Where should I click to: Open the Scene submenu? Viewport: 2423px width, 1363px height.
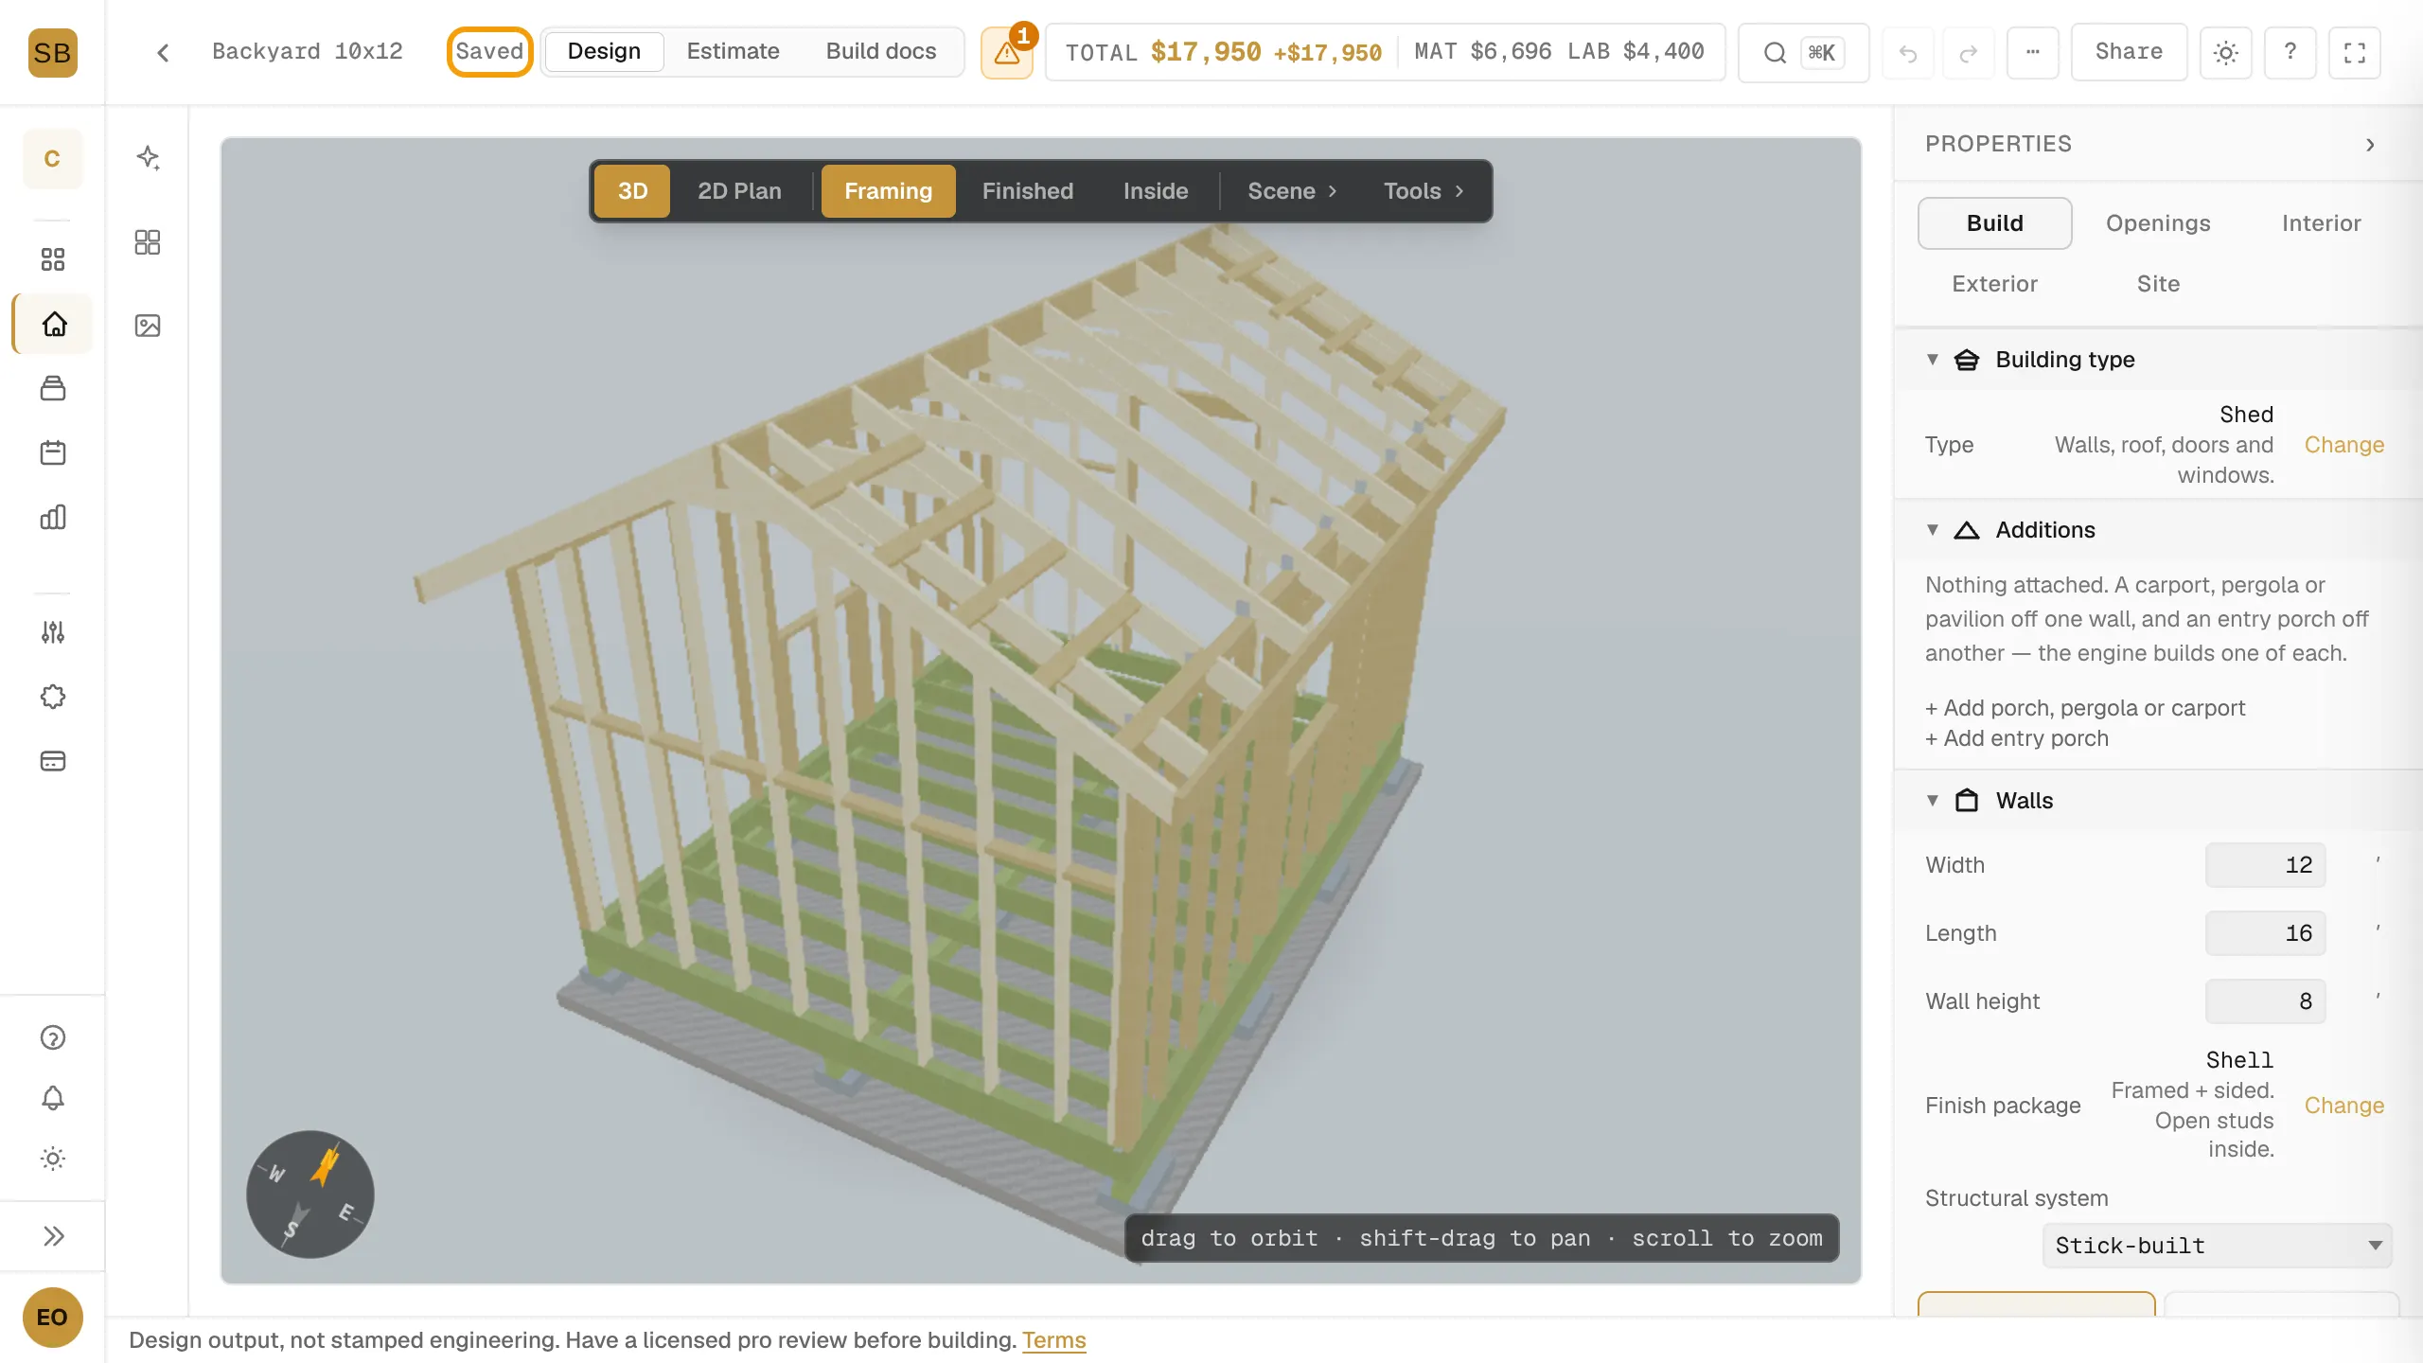(1292, 191)
